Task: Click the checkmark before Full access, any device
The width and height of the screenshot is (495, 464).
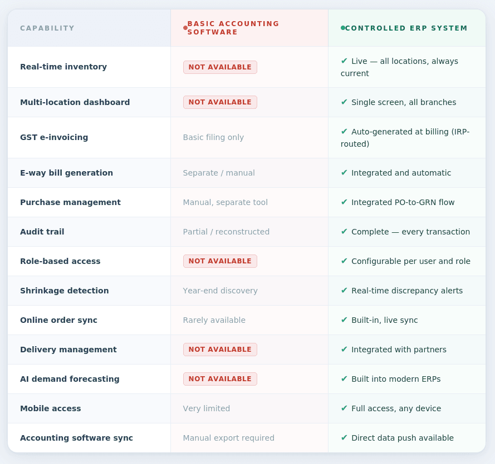Action: coord(344,408)
